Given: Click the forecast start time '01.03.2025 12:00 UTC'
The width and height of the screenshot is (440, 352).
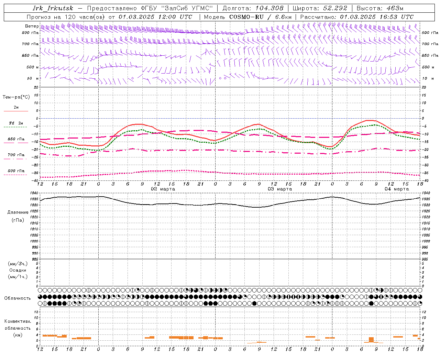Looking at the screenshot, I should pos(155,17).
